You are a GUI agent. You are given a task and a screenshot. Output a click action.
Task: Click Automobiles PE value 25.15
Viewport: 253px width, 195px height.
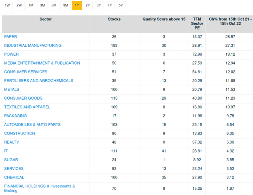(x=197, y=125)
